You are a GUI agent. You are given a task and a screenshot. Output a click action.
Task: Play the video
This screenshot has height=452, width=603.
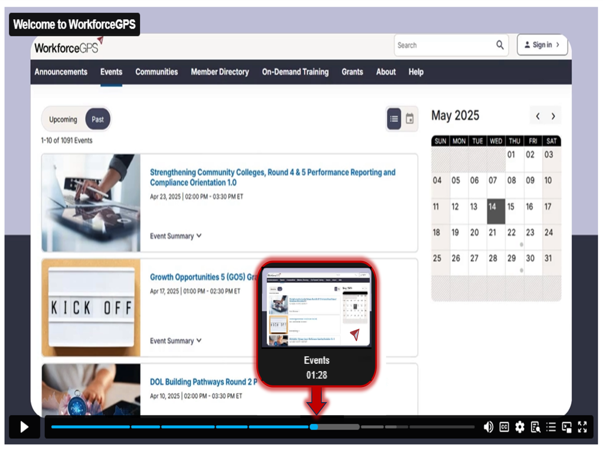pos(24,427)
